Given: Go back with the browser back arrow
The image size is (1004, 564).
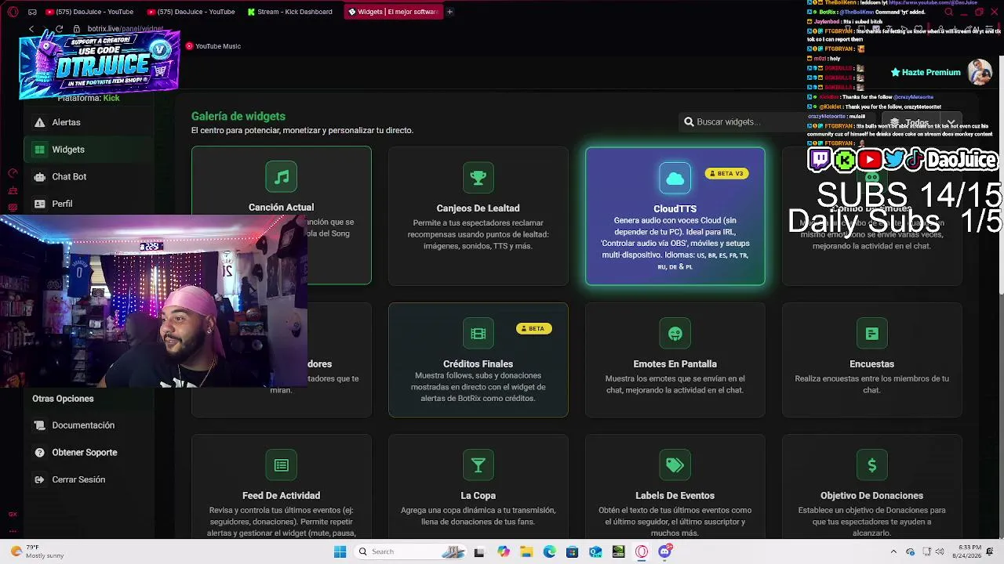Looking at the screenshot, I should pos(31,29).
